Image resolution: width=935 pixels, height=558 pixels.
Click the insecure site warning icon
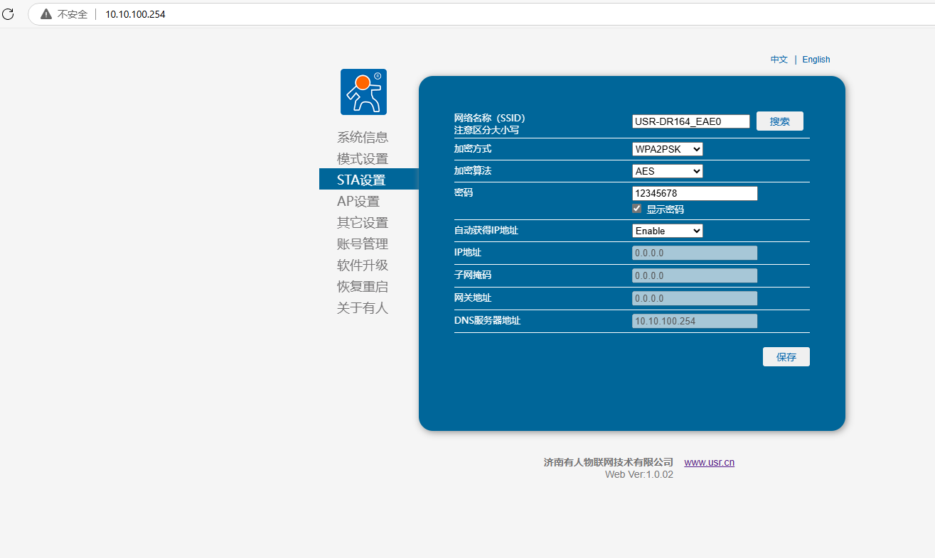46,14
